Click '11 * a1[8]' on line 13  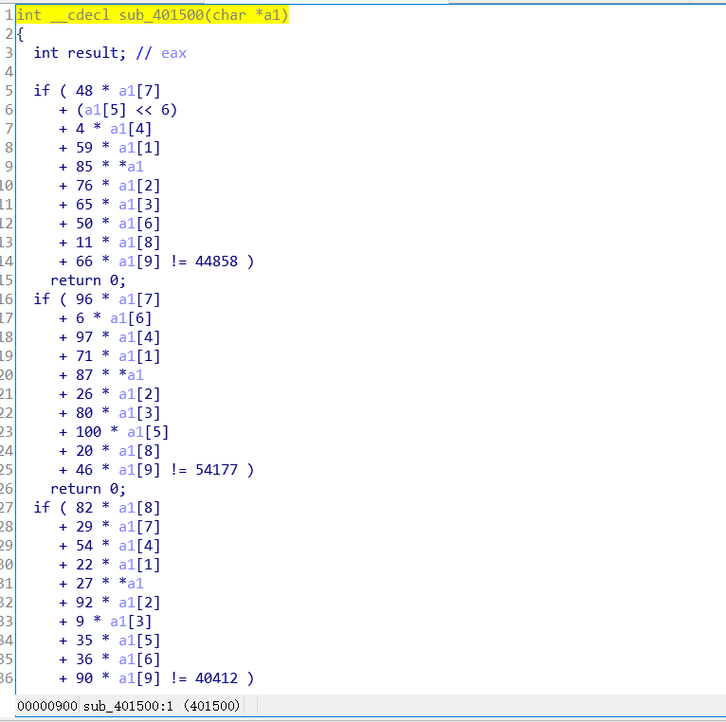pyautogui.click(x=118, y=243)
